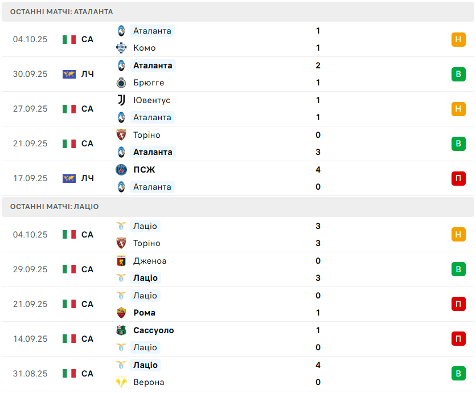The image size is (476, 393).
Task: Open the 29.09.25 Genoa vs Lazio match date
Action: pos(30,269)
